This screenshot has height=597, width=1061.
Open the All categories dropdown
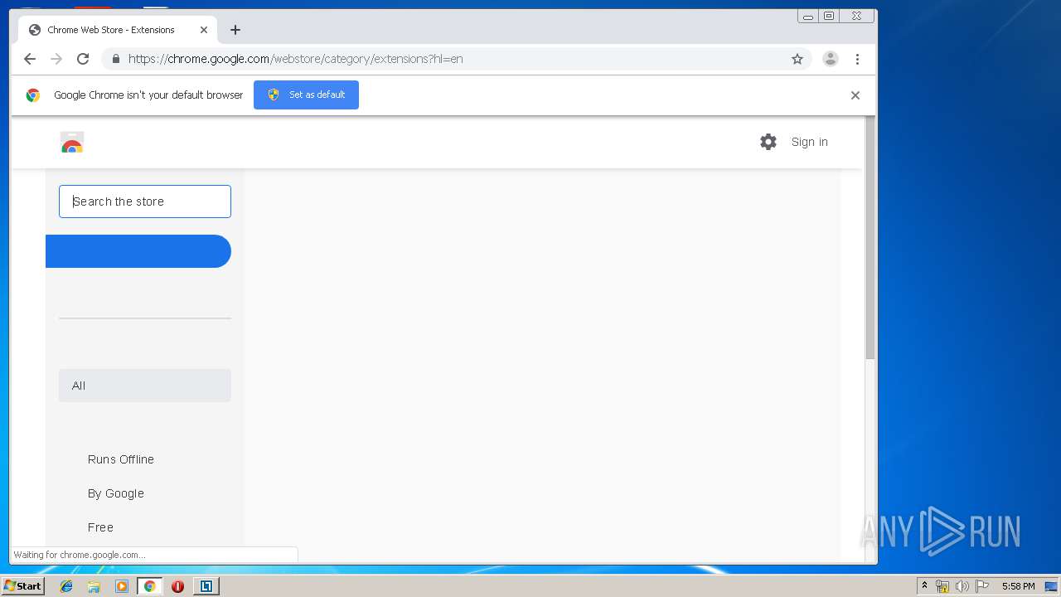pyautogui.click(x=145, y=386)
